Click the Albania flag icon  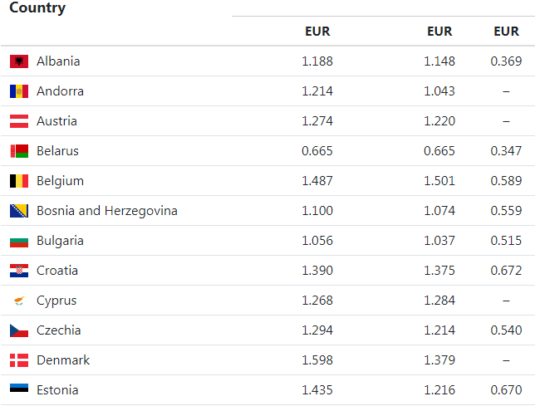[x=19, y=61]
